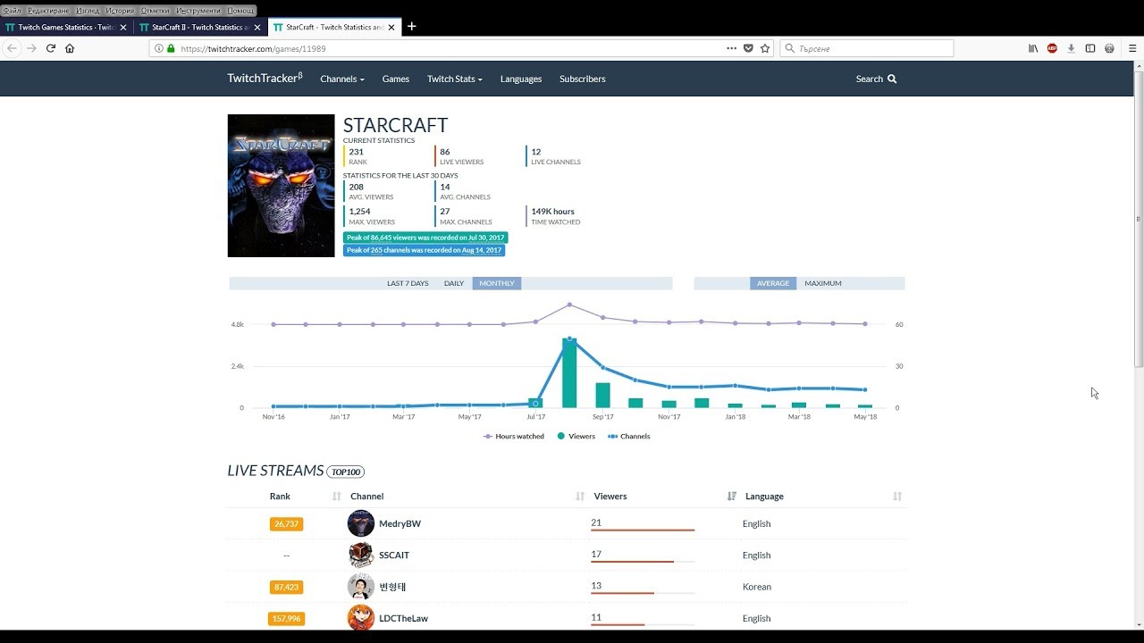Select DAILY chart range
The image size is (1144, 643).
click(x=454, y=283)
